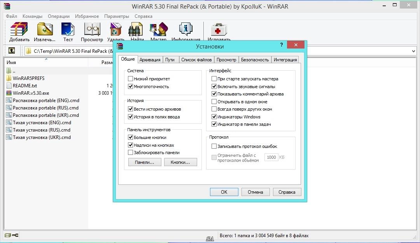Click the Кнопки... button
Screen dimensions: 420x243
[180, 162]
